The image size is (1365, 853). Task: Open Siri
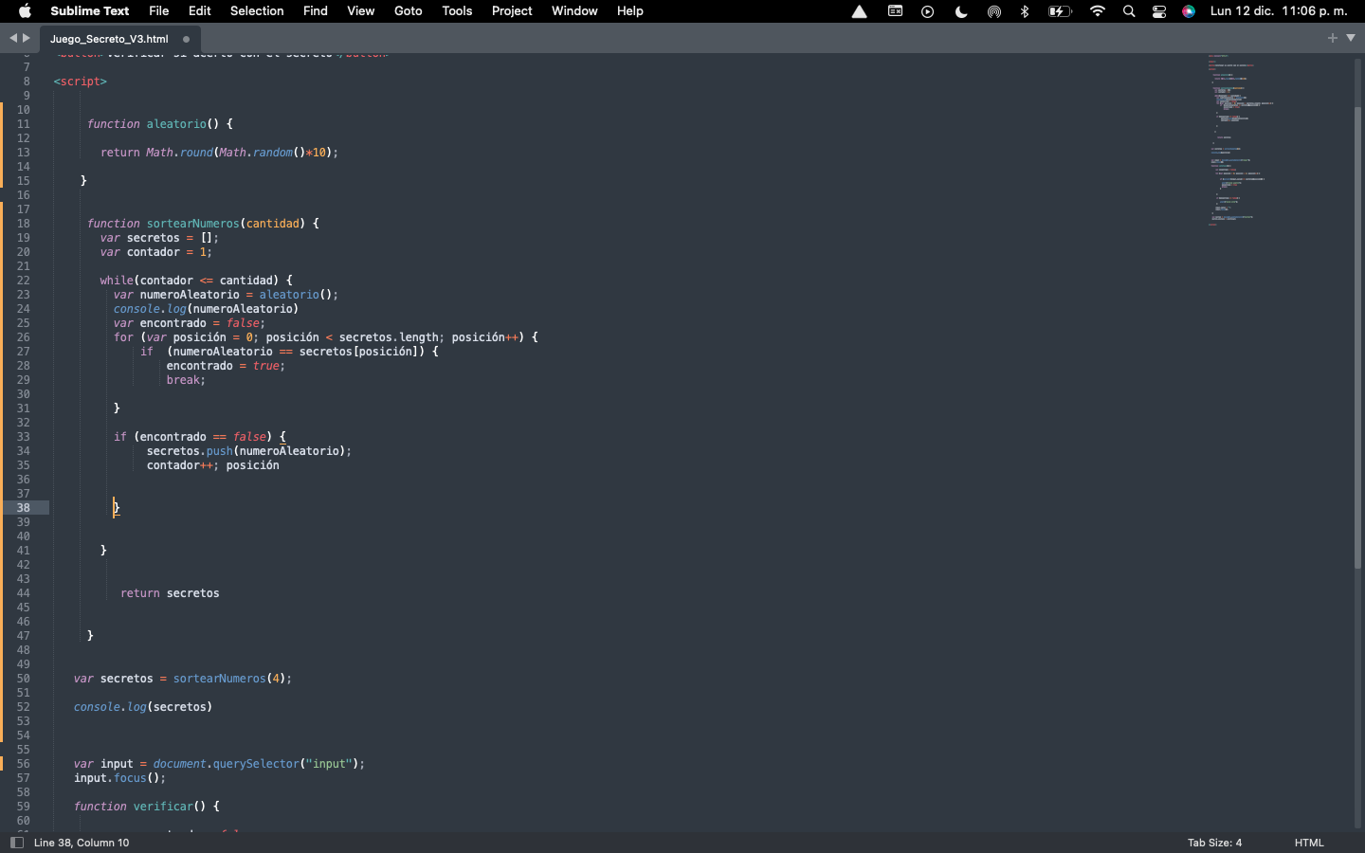[1189, 11]
